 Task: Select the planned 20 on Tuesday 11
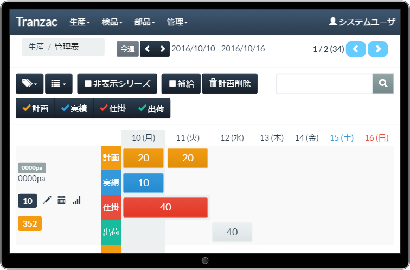[x=188, y=158]
